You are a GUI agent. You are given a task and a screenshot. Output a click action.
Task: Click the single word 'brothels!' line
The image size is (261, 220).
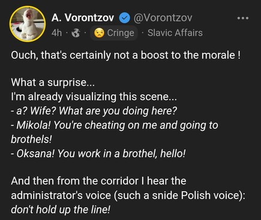[x=31, y=139]
